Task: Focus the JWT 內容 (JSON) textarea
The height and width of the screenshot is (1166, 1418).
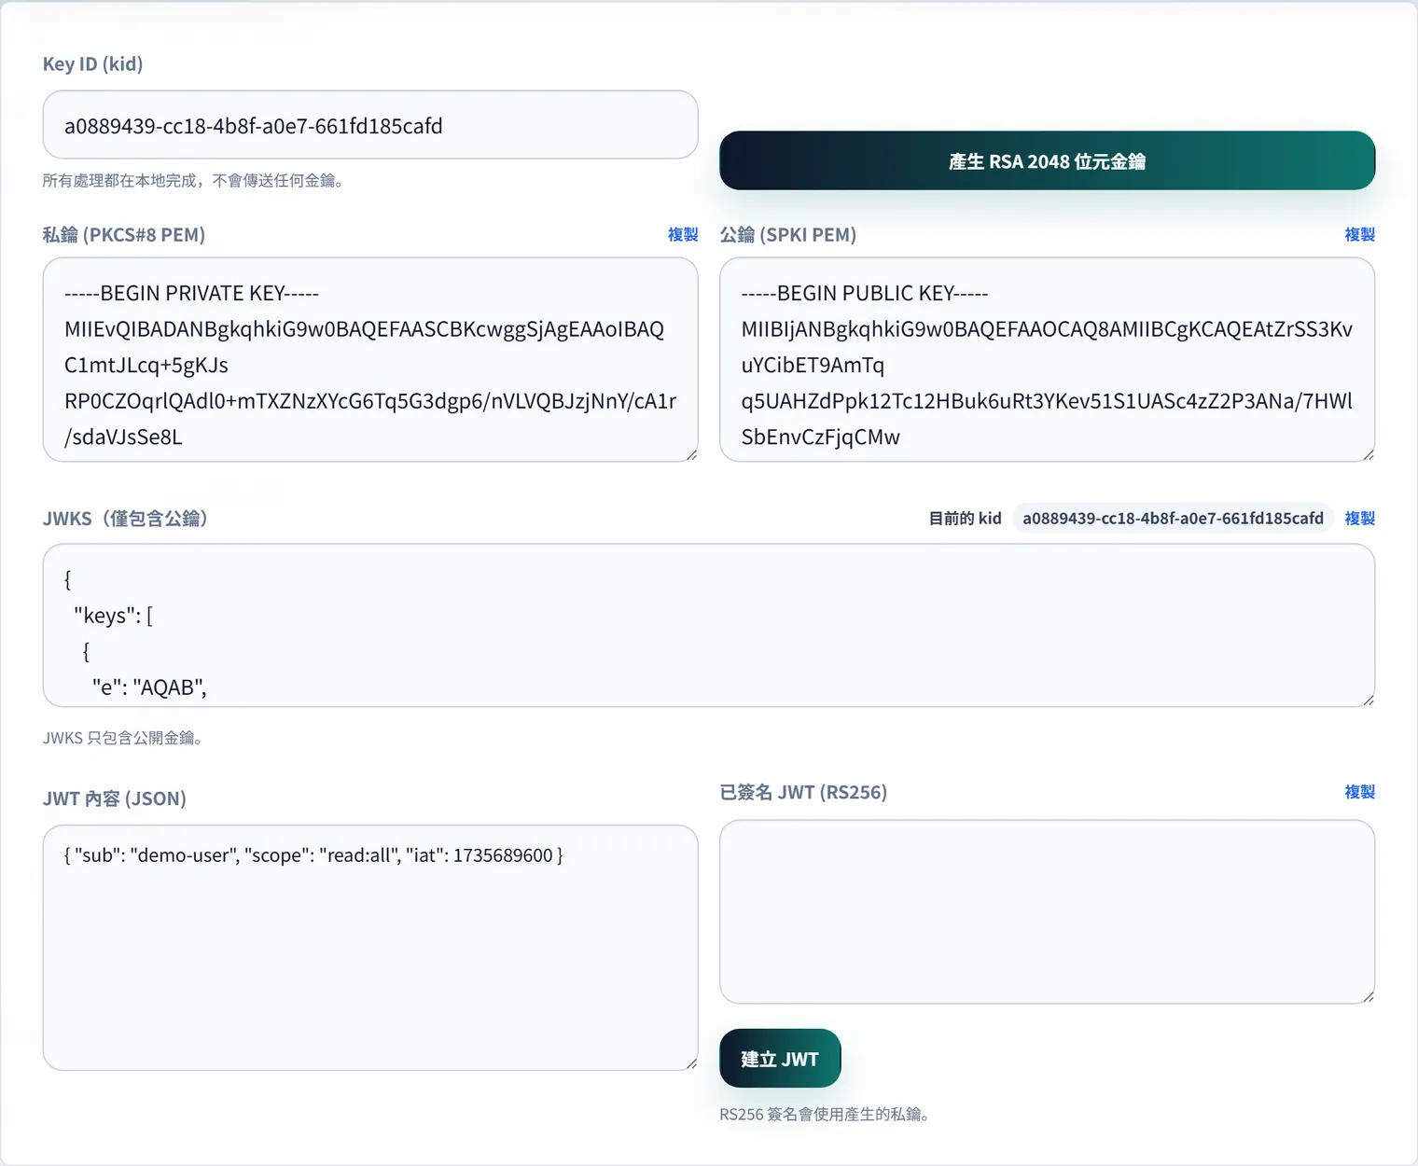Action: tap(370, 948)
